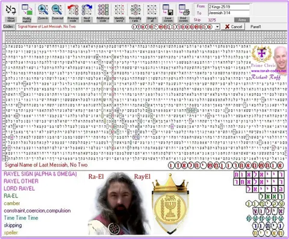Screen dimensions: 289x239
Task: Open the Additional code tool
Action: [x=103, y=10]
